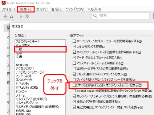Select スペルチェック category
154x115 pixels.
coord(24,80)
